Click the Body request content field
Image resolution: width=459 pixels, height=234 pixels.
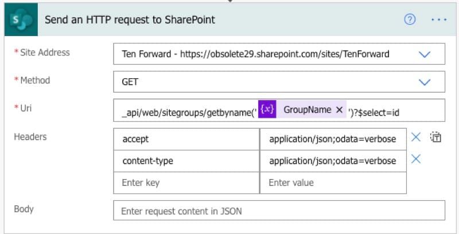point(279,211)
